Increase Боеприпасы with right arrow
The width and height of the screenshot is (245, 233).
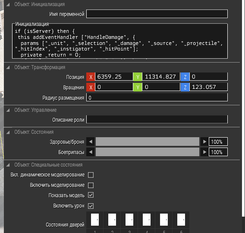[204, 152]
